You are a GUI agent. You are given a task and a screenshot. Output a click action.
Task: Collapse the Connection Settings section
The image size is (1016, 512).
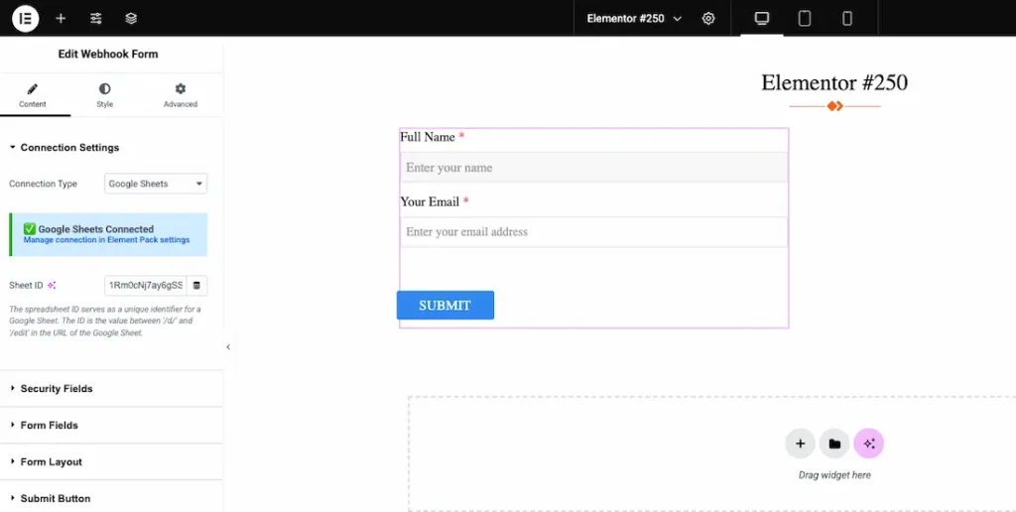tap(69, 148)
